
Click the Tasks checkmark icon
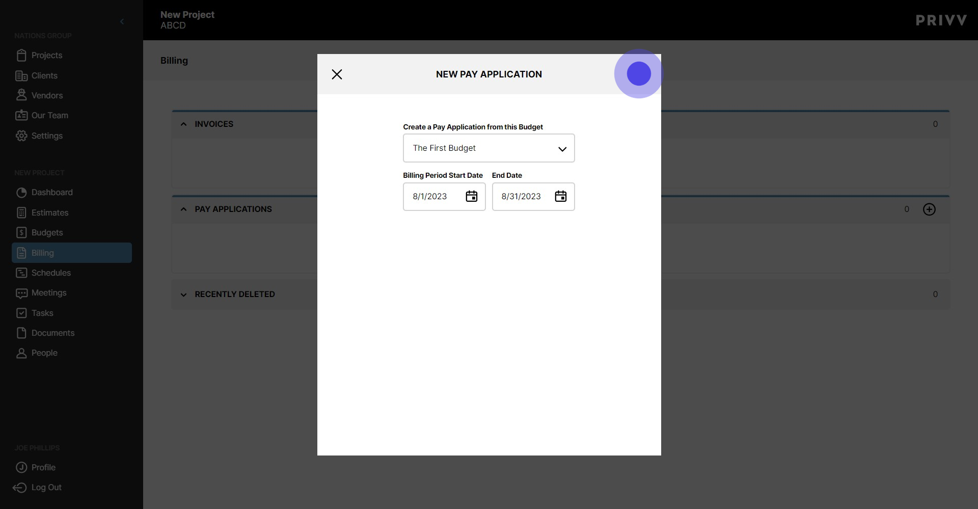[x=21, y=313]
